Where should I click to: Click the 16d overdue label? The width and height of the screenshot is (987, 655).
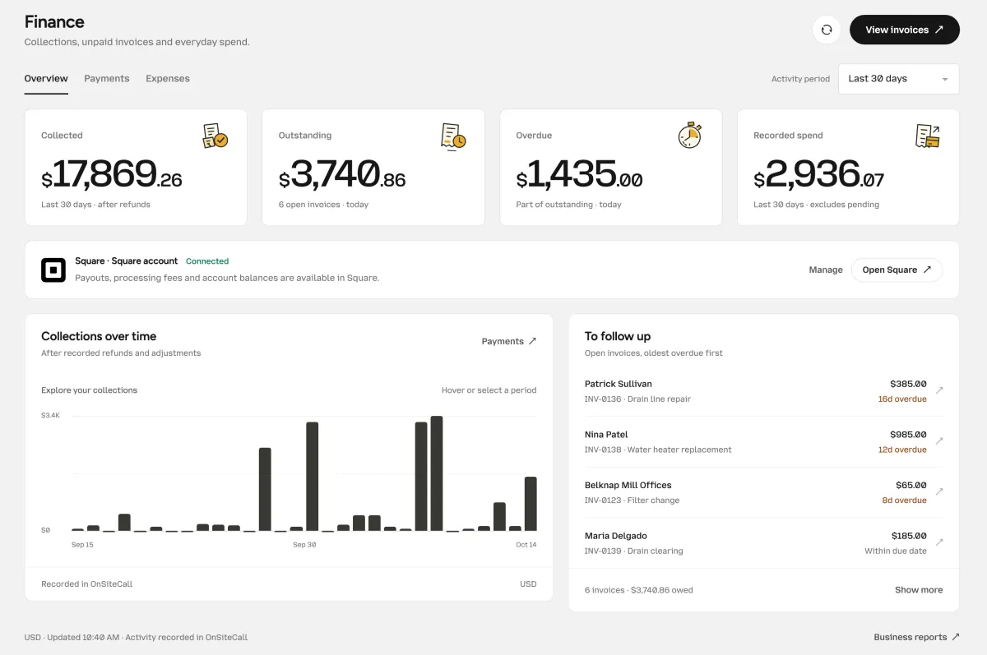tap(902, 399)
